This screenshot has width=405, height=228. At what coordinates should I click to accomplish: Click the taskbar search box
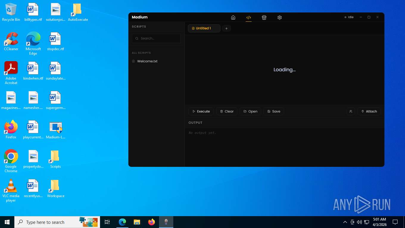(x=57, y=222)
